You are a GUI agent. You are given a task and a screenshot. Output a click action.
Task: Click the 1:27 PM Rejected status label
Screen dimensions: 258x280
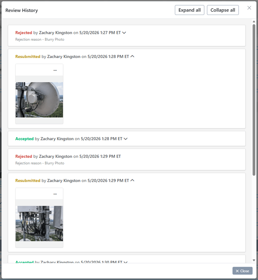click(23, 33)
